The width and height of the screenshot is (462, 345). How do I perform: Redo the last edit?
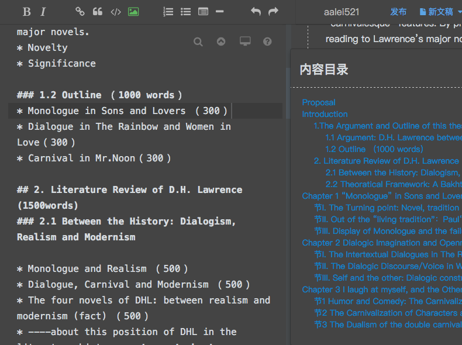pyautogui.click(x=273, y=12)
